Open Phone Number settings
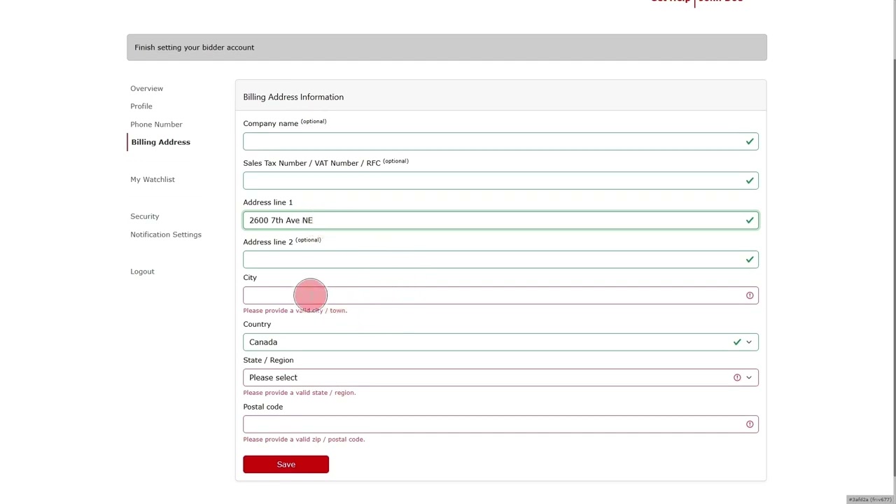This screenshot has width=896, height=504. (x=156, y=125)
